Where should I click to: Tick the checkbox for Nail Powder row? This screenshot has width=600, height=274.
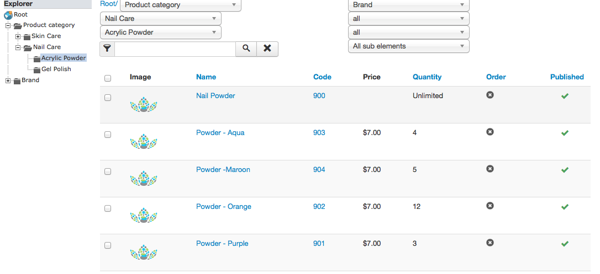(x=108, y=98)
